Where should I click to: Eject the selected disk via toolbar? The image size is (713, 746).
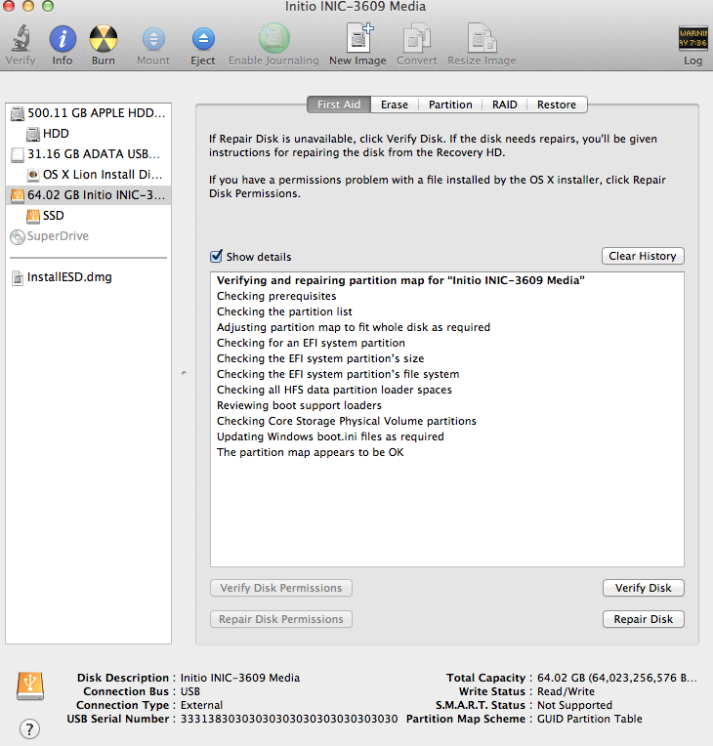(x=203, y=39)
